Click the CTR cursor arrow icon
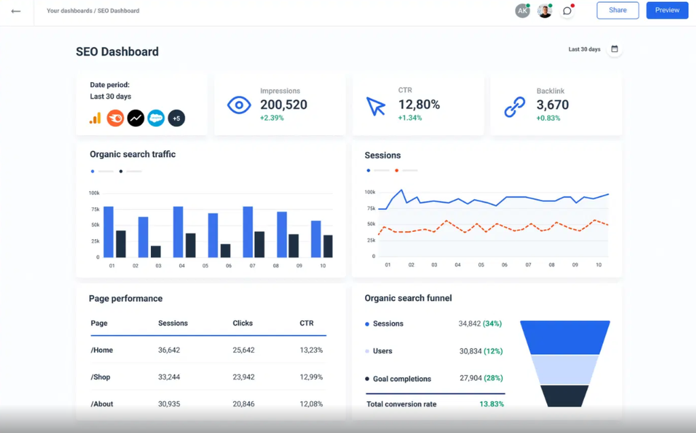This screenshot has height=433, width=696. [x=375, y=107]
